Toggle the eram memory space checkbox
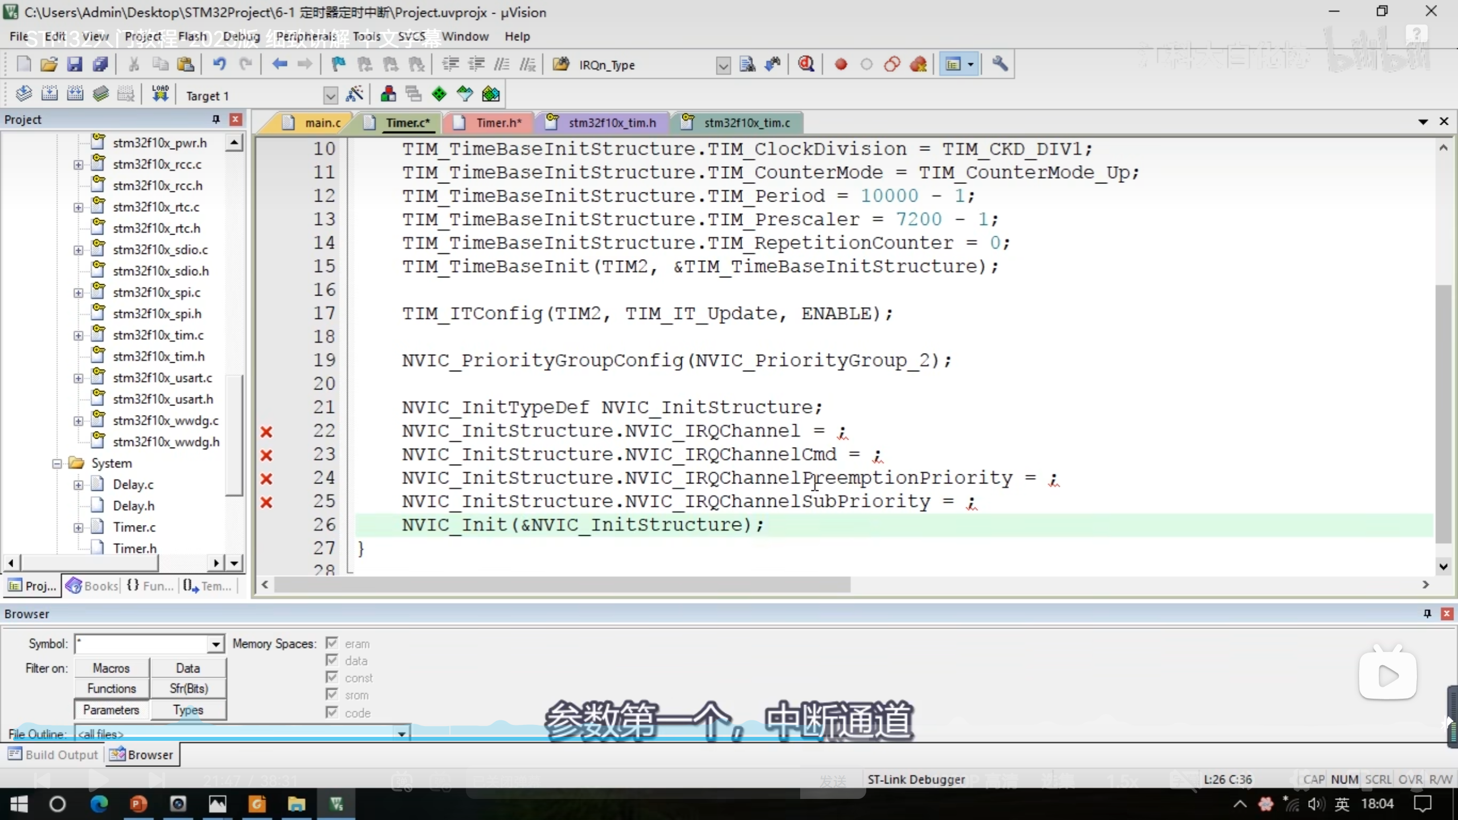 pyautogui.click(x=332, y=643)
